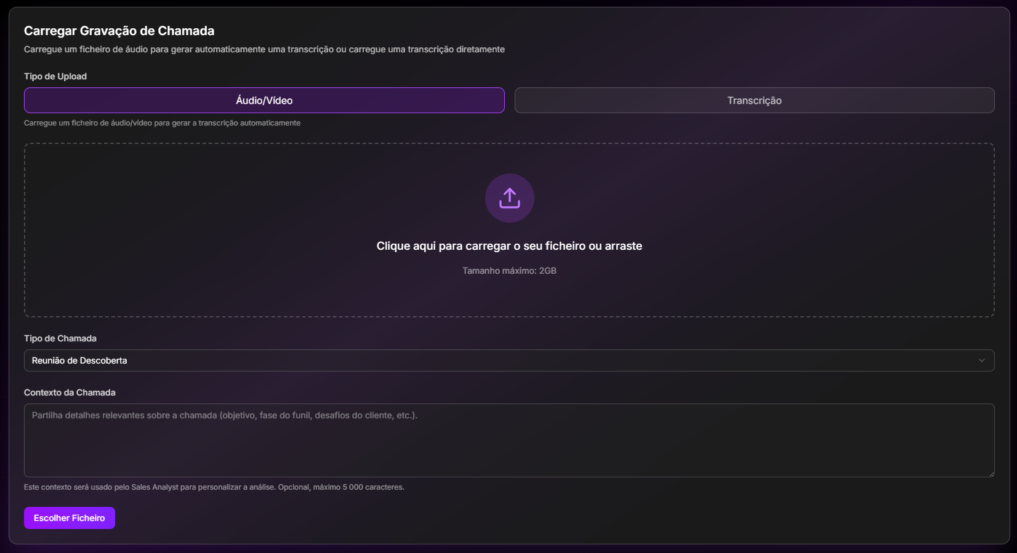Click the Carregar Gravação de Chamada heading
This screenshot has width=1017, height=553.
pyautogui.click(x=119, y=31)
